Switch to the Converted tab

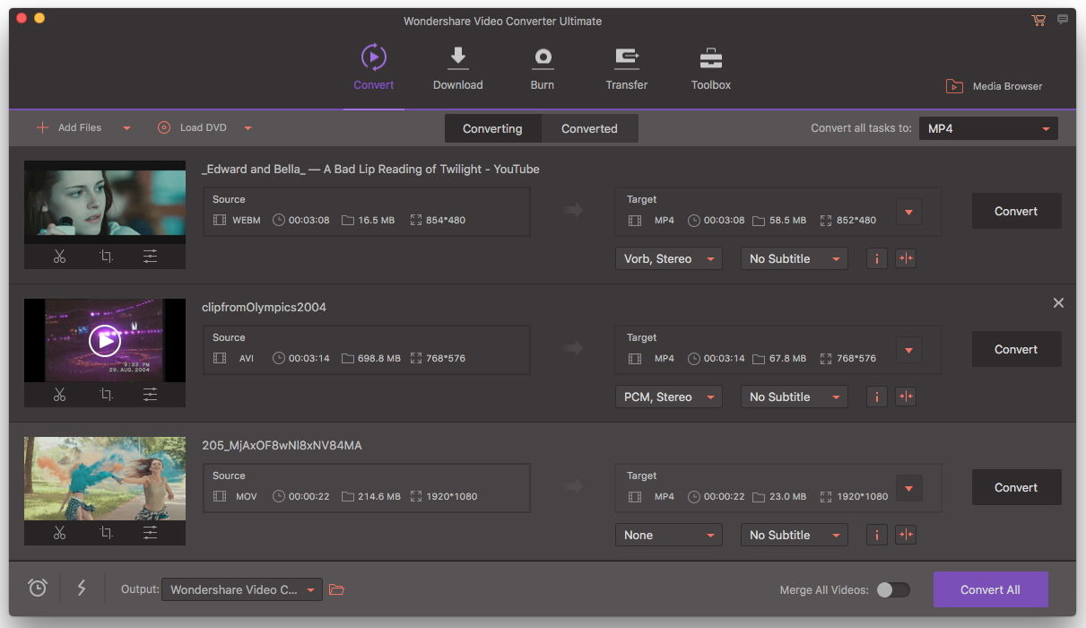tap(589, 128)
